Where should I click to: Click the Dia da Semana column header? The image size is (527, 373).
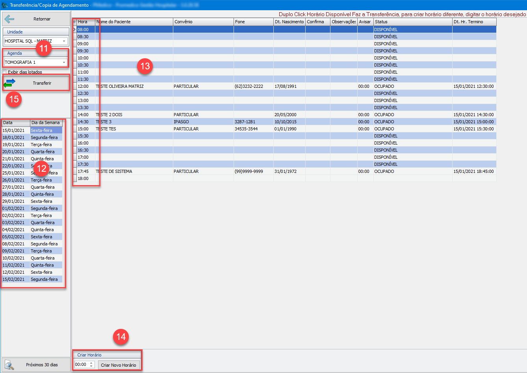46,122
